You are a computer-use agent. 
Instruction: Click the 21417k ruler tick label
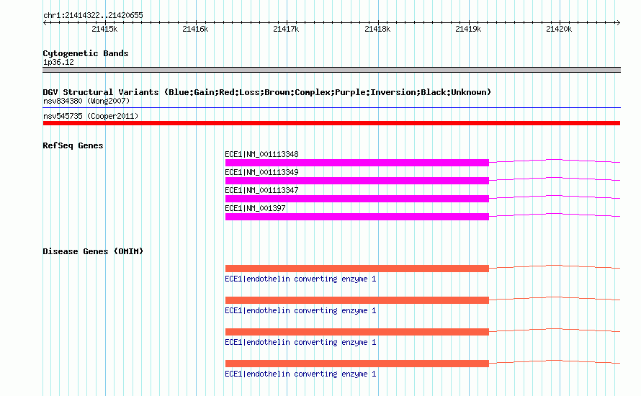(x=286, y=29)
